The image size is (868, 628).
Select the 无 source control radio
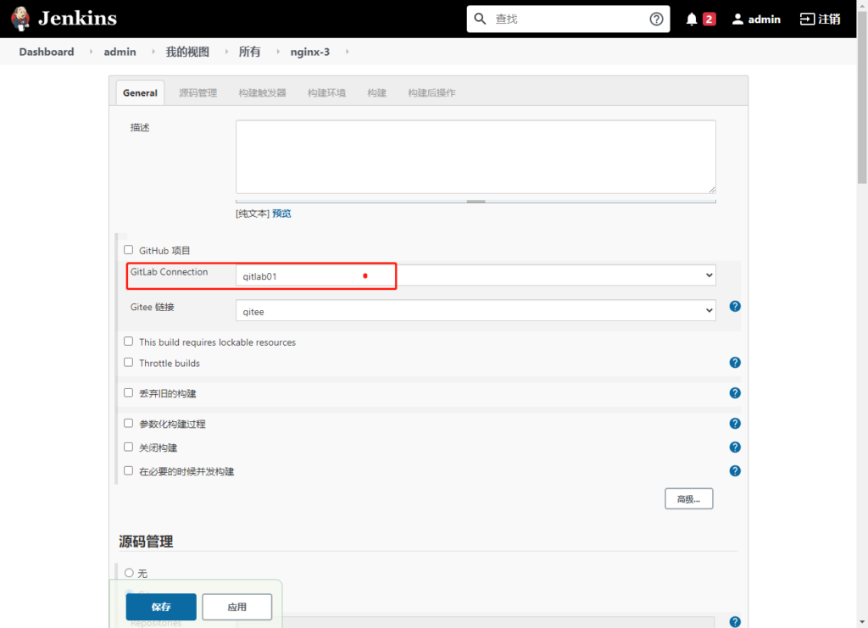[129, 573]
